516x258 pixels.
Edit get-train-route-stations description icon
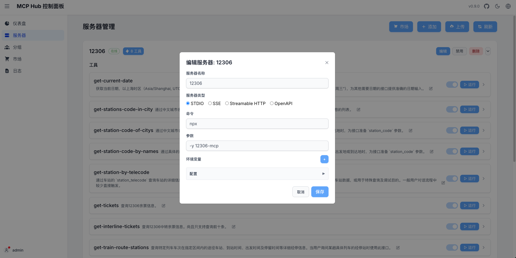[x=398, y=248]
